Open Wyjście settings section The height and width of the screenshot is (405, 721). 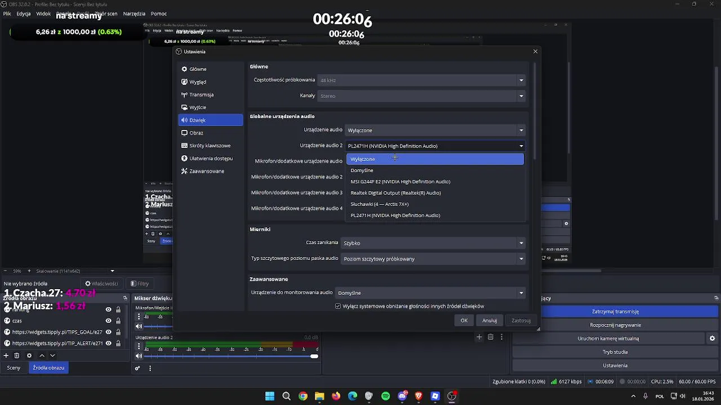[x=211, y=107]
